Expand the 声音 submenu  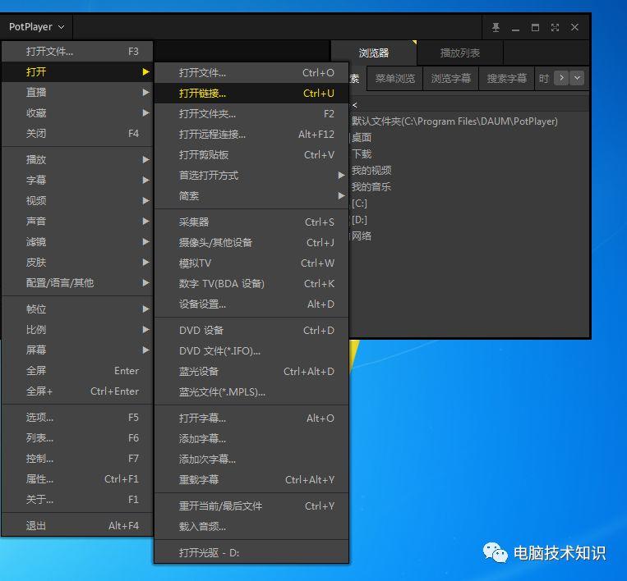77,222
